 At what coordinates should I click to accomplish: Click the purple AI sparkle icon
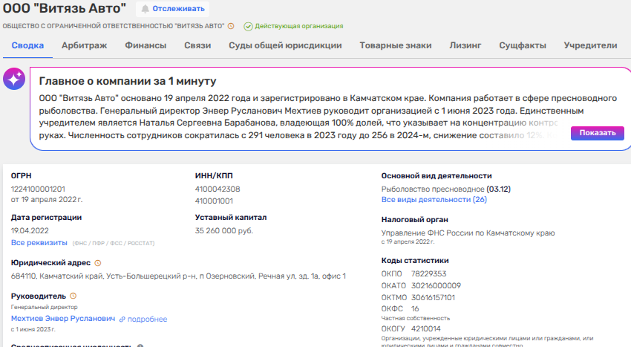[14, 79]
